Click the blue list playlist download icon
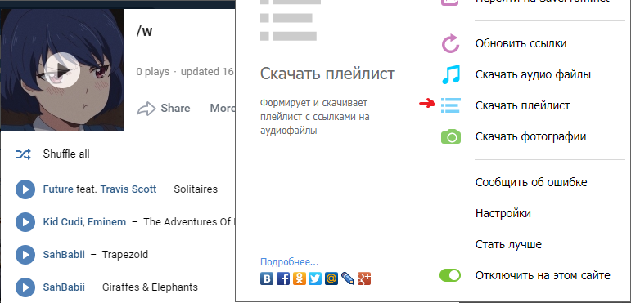This screenshot has height=303, width=631. pyautogui.click(x=451, y=105)
